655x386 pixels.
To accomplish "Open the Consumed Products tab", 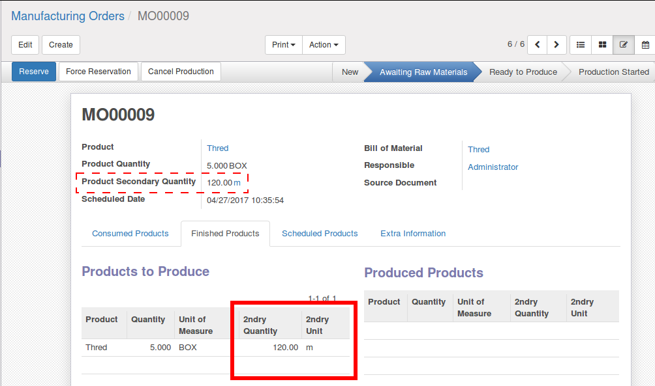I will (x=130, y=234).
